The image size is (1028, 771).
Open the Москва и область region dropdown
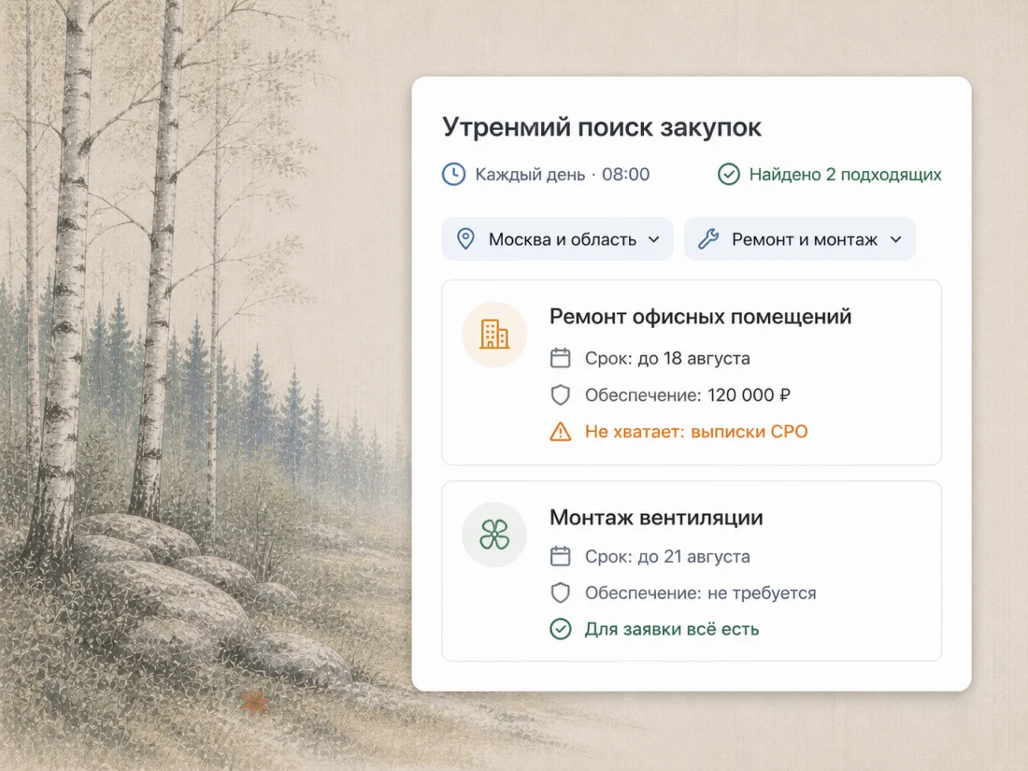click(557, 238)
